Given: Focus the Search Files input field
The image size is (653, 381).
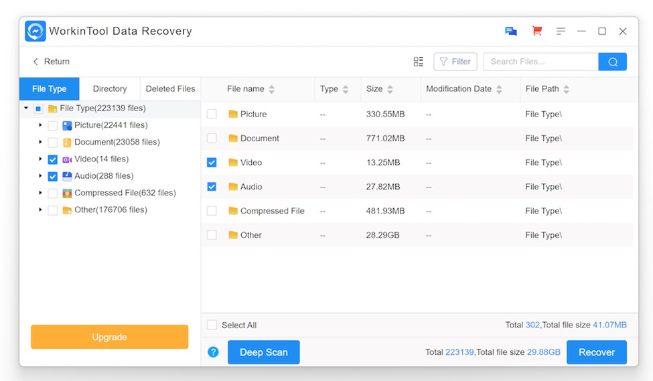Looking at the screenshot, I should click(x=540, y=62).
